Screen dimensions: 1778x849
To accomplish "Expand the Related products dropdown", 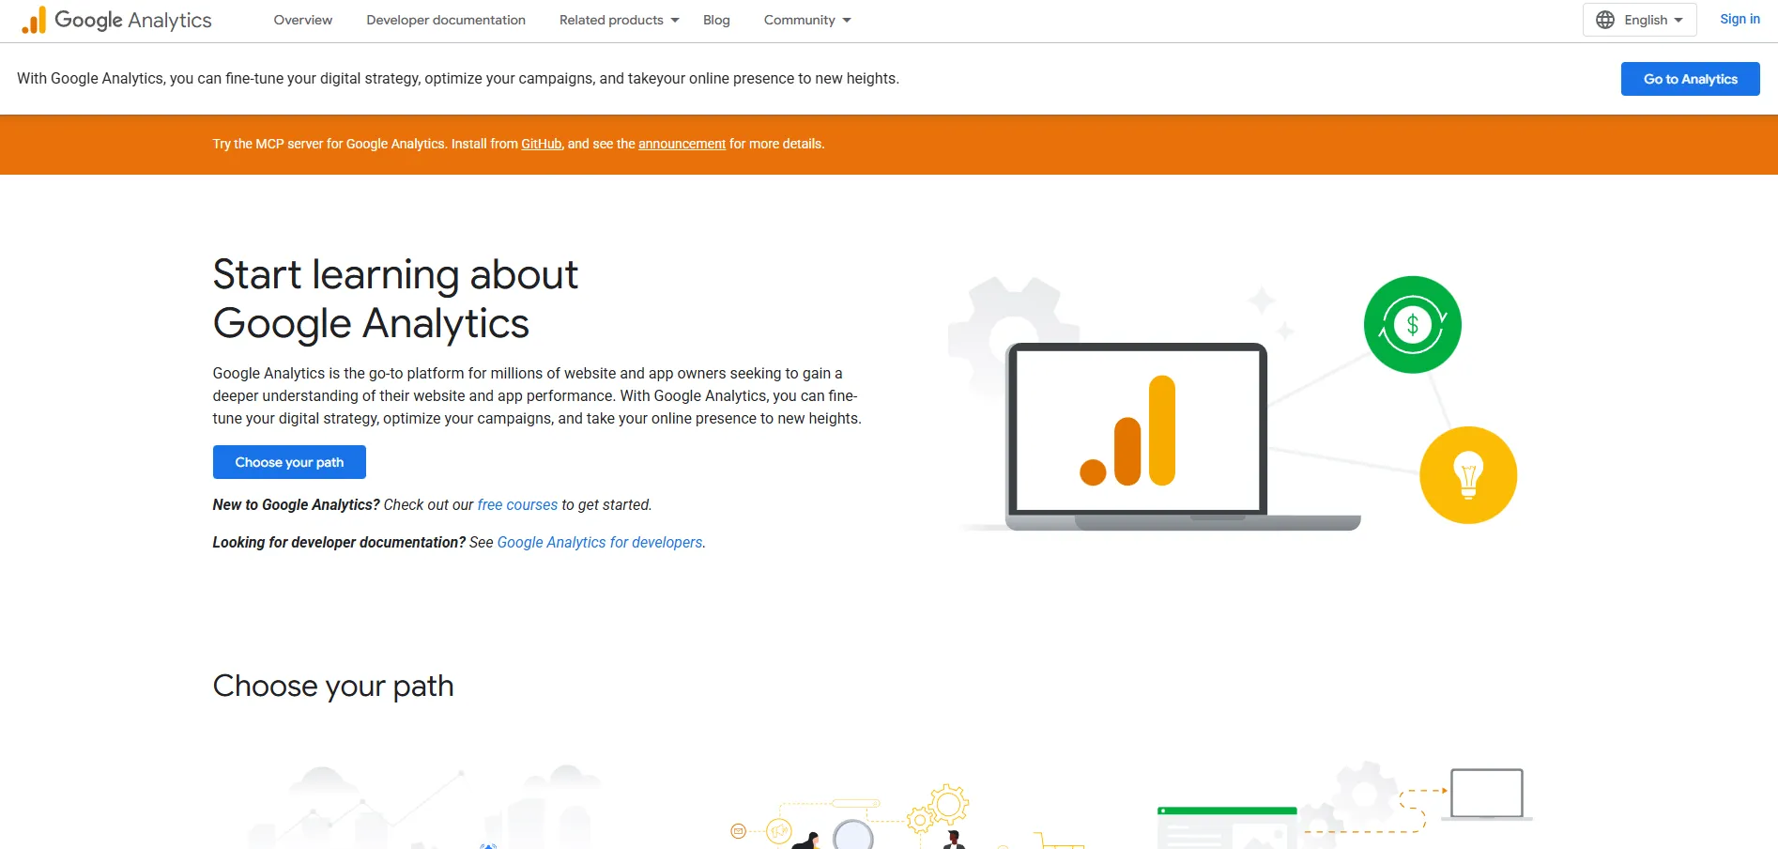I will 619,20.
